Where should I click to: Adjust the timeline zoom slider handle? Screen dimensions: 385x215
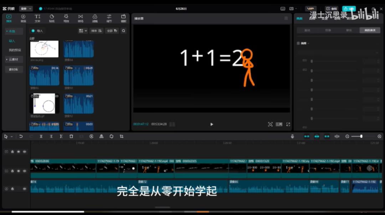pyautogui.click(x=361, y=136)
